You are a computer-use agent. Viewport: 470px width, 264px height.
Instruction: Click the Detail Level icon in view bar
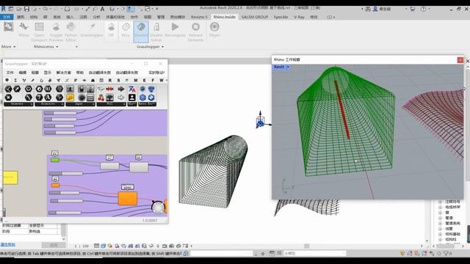point(96,246)
